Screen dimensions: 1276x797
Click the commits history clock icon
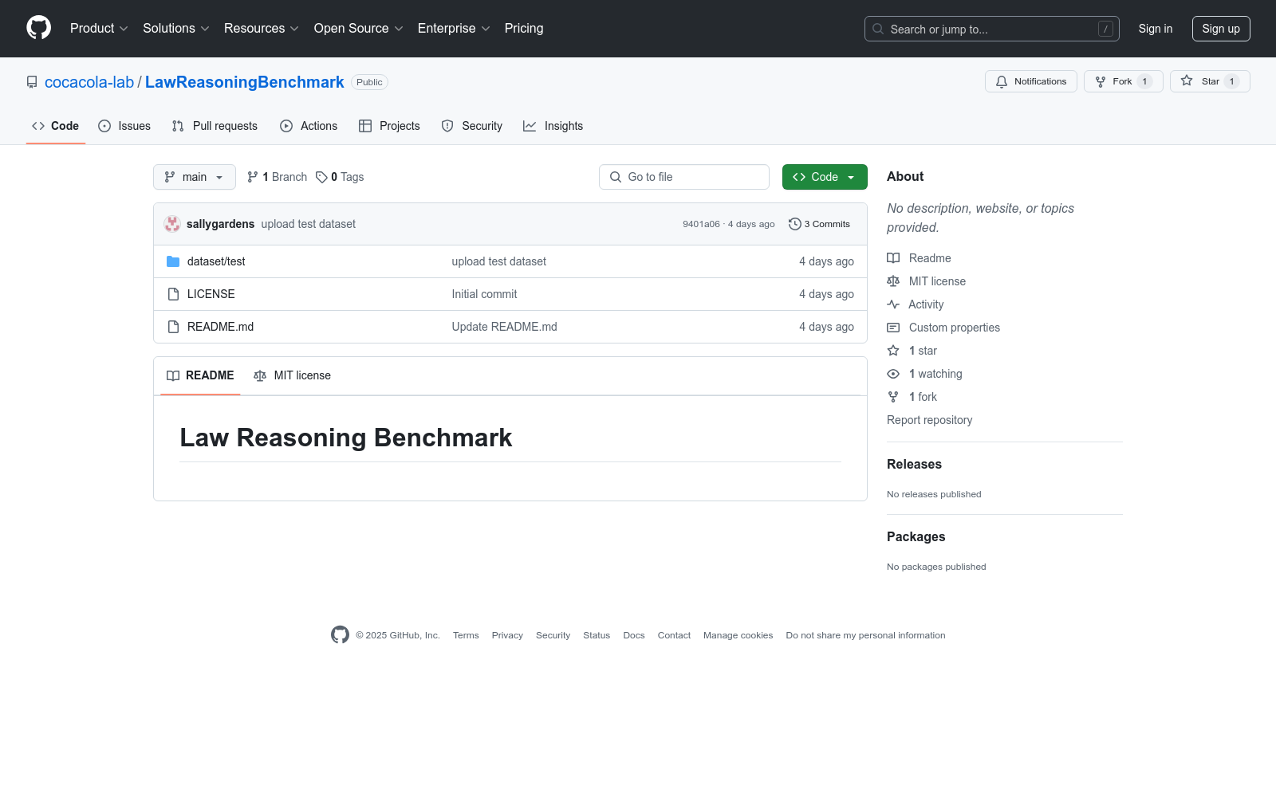point(794,224)
